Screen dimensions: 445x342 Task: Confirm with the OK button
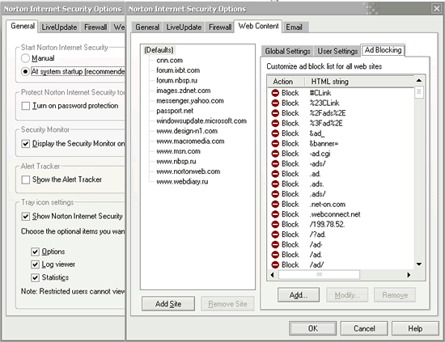(x=313, y=328)
